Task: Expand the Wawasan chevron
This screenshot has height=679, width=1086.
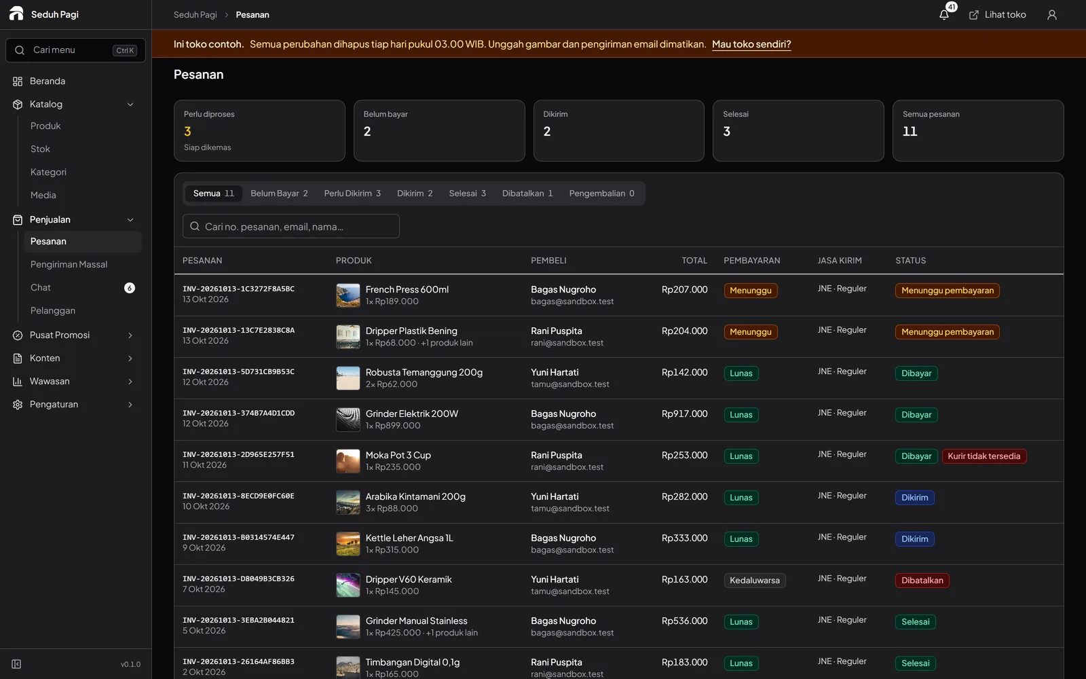Action: click(130, 382)
